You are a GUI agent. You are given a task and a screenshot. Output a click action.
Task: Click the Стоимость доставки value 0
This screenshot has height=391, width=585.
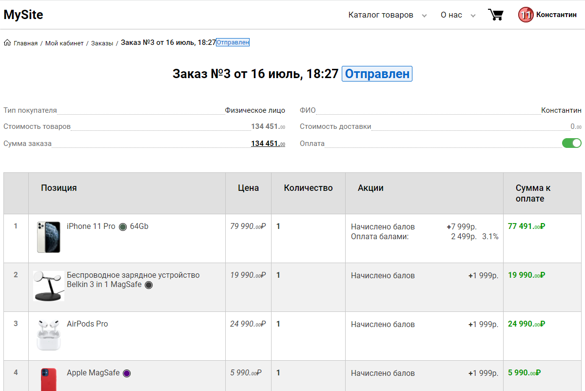(x=576, y=126)
